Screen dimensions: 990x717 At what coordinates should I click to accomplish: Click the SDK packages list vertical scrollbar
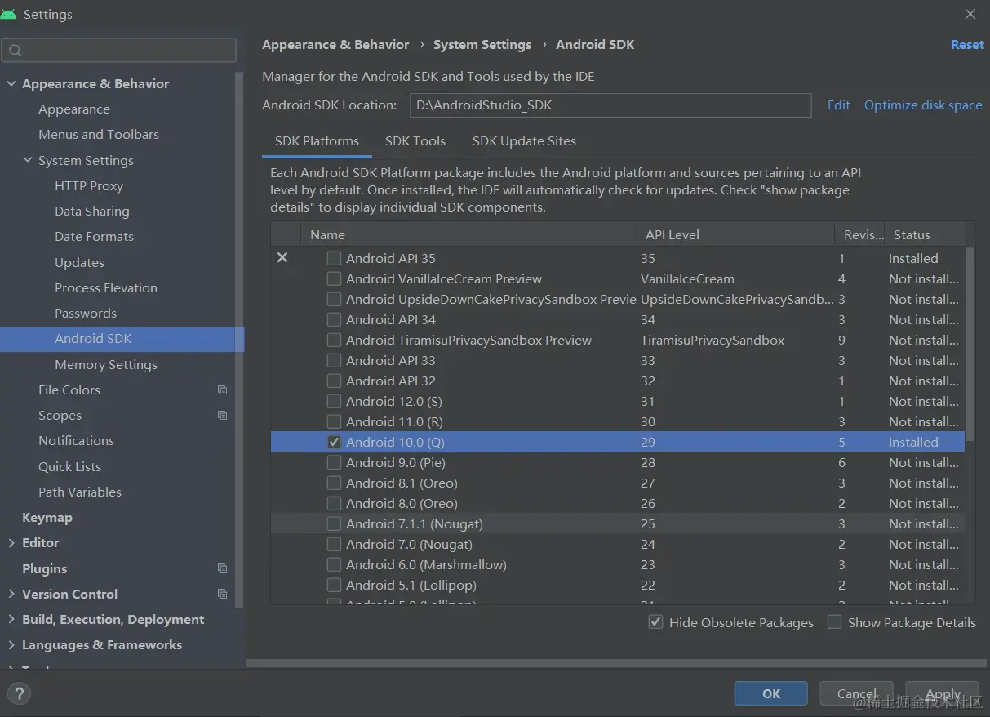tap(970, 343)
